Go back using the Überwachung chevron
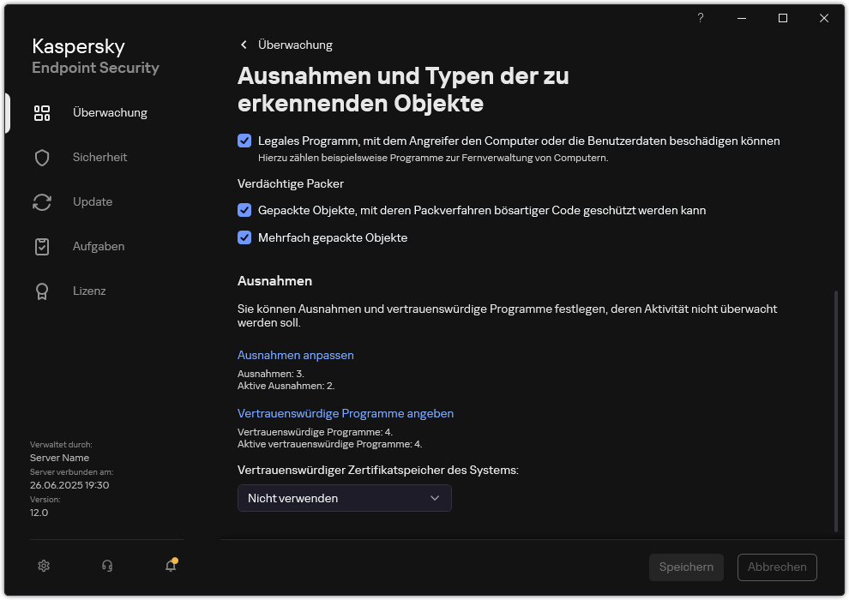Viewport: 849px width, 600px height. (244, 45)
